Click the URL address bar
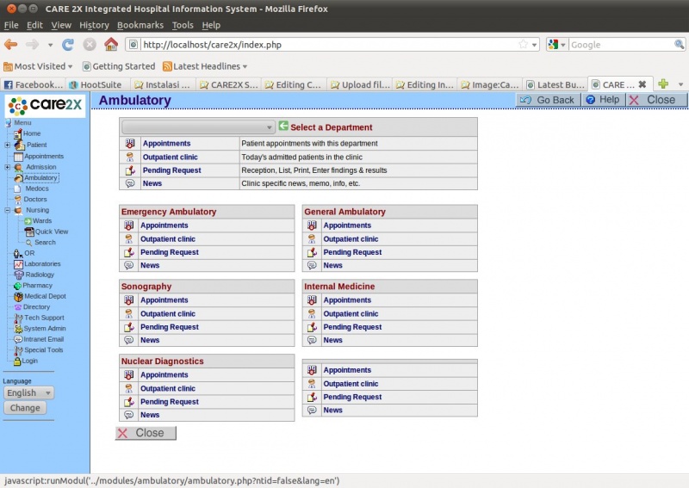Image resolution: width=689 pixels, height=488 pixels. click(x=327, y=45)
